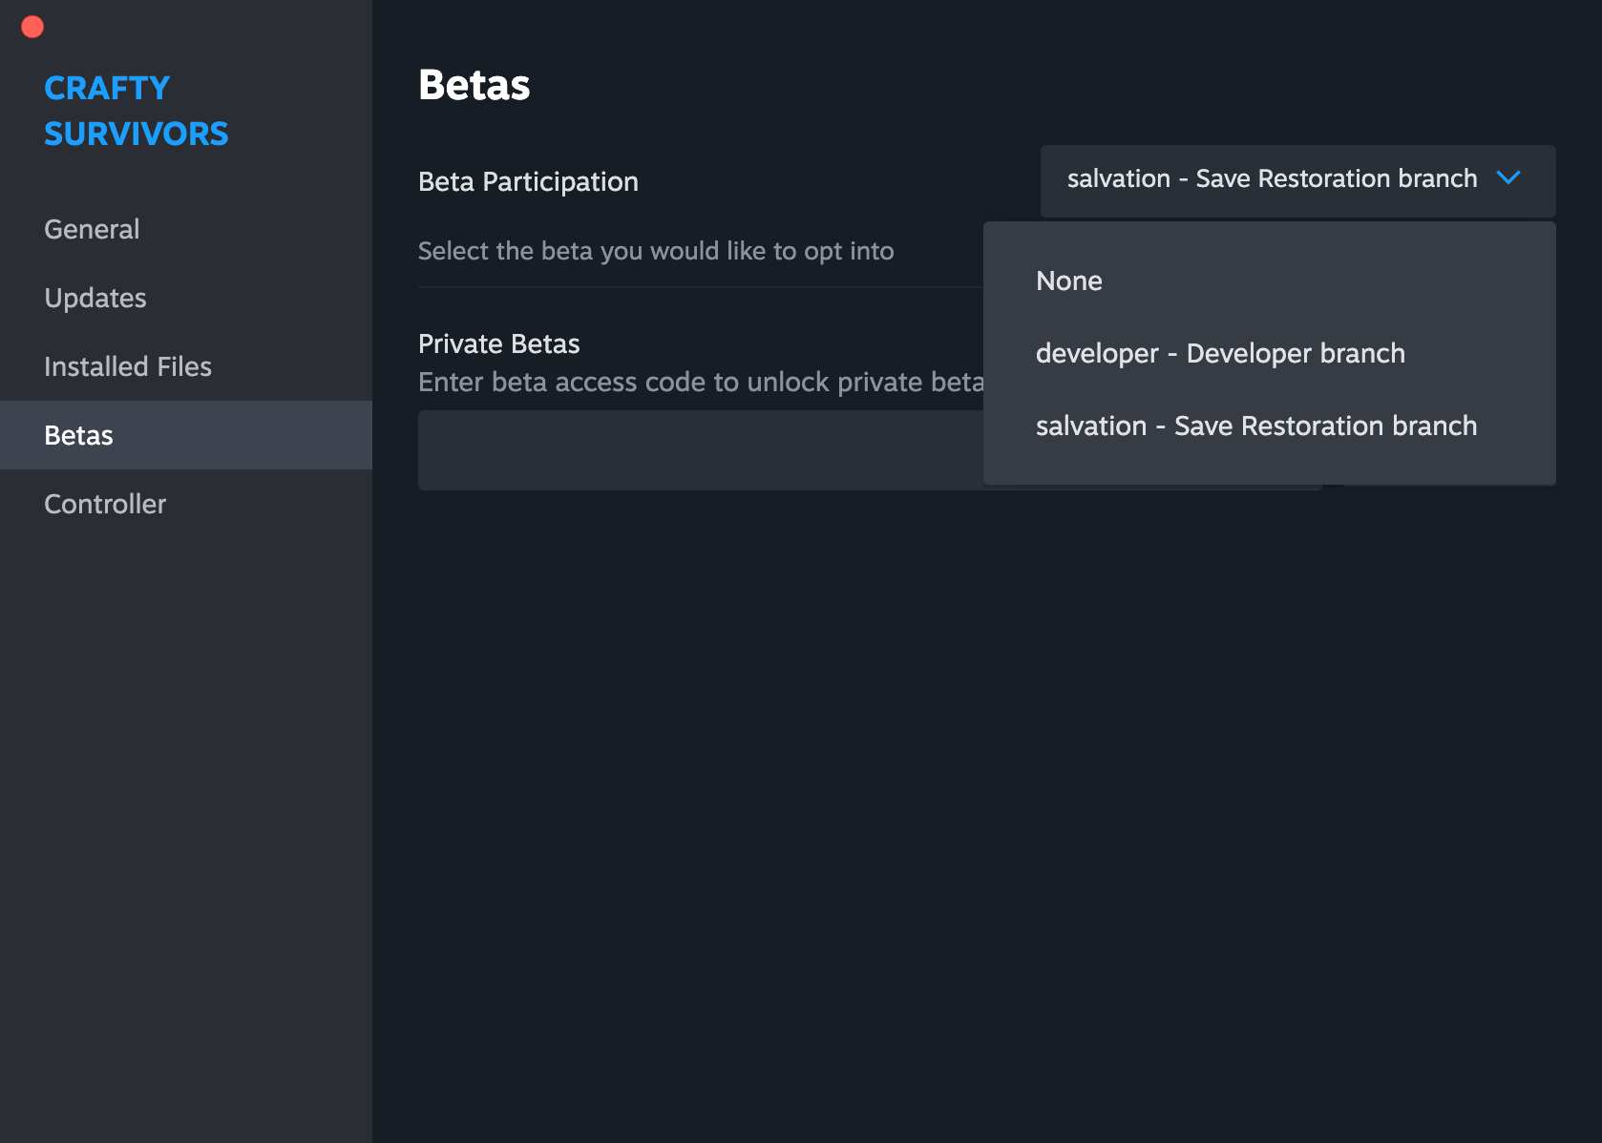Viewport: 1602px width, 1143px height.
Task: Click the CRAFTY SURVIVORS game title
Action: pos(137,111)
